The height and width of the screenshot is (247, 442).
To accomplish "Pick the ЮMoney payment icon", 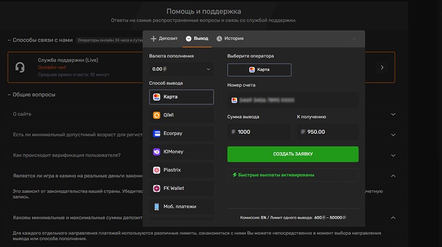I will tap(157, 152).
